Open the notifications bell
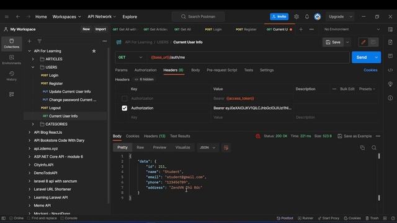The width and height of the screenshot is (397, 223). [307, 17]
